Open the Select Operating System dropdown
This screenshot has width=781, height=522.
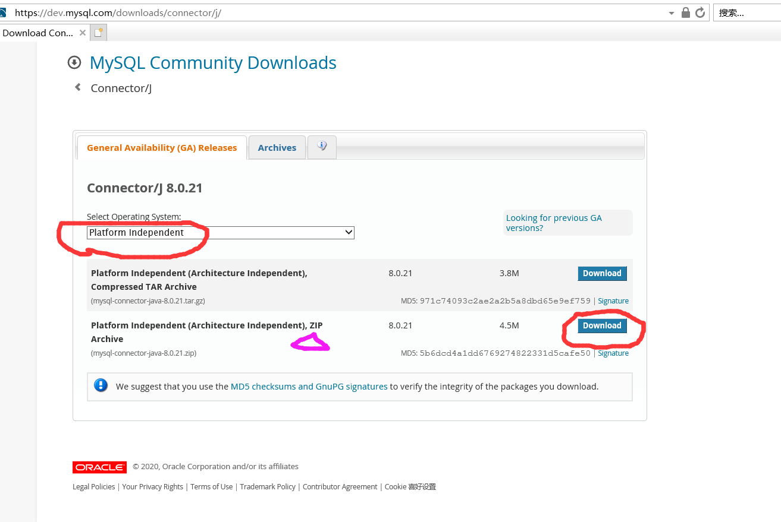click(221, 232)
